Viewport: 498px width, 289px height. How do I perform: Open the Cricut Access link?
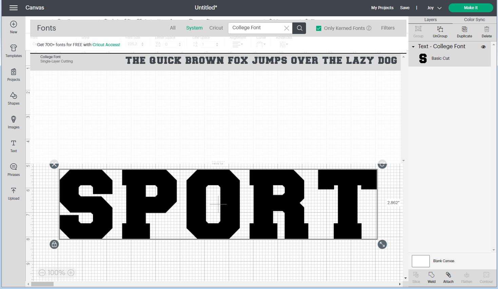[106, 44]
